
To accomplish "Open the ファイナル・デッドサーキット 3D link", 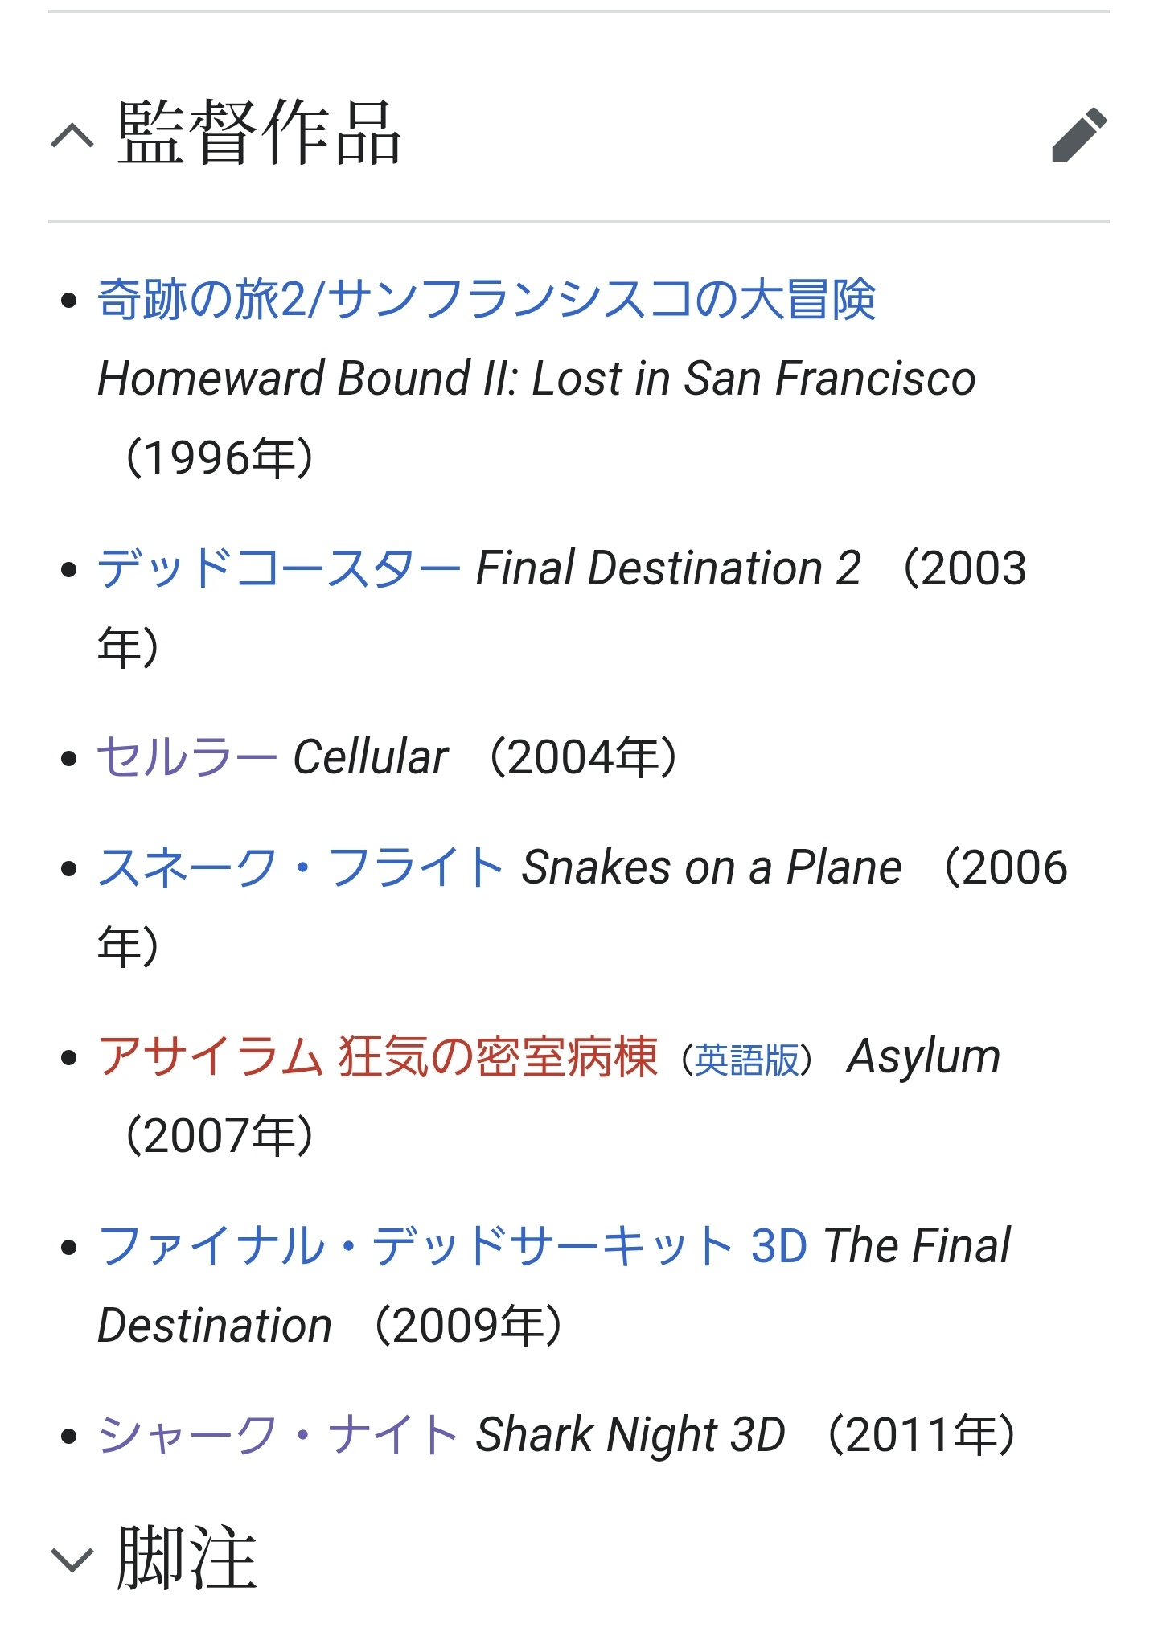I will (x=453, y=1246).
